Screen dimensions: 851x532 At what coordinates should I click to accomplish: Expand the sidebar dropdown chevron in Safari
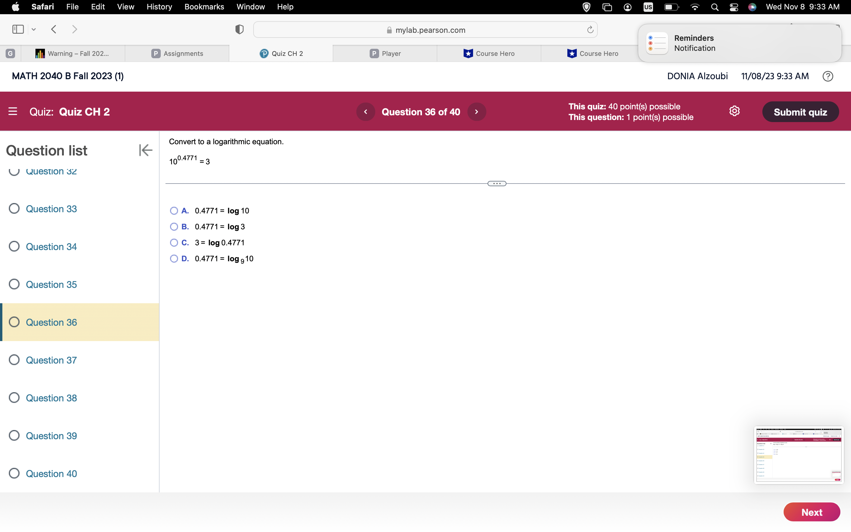click(34, 29)
